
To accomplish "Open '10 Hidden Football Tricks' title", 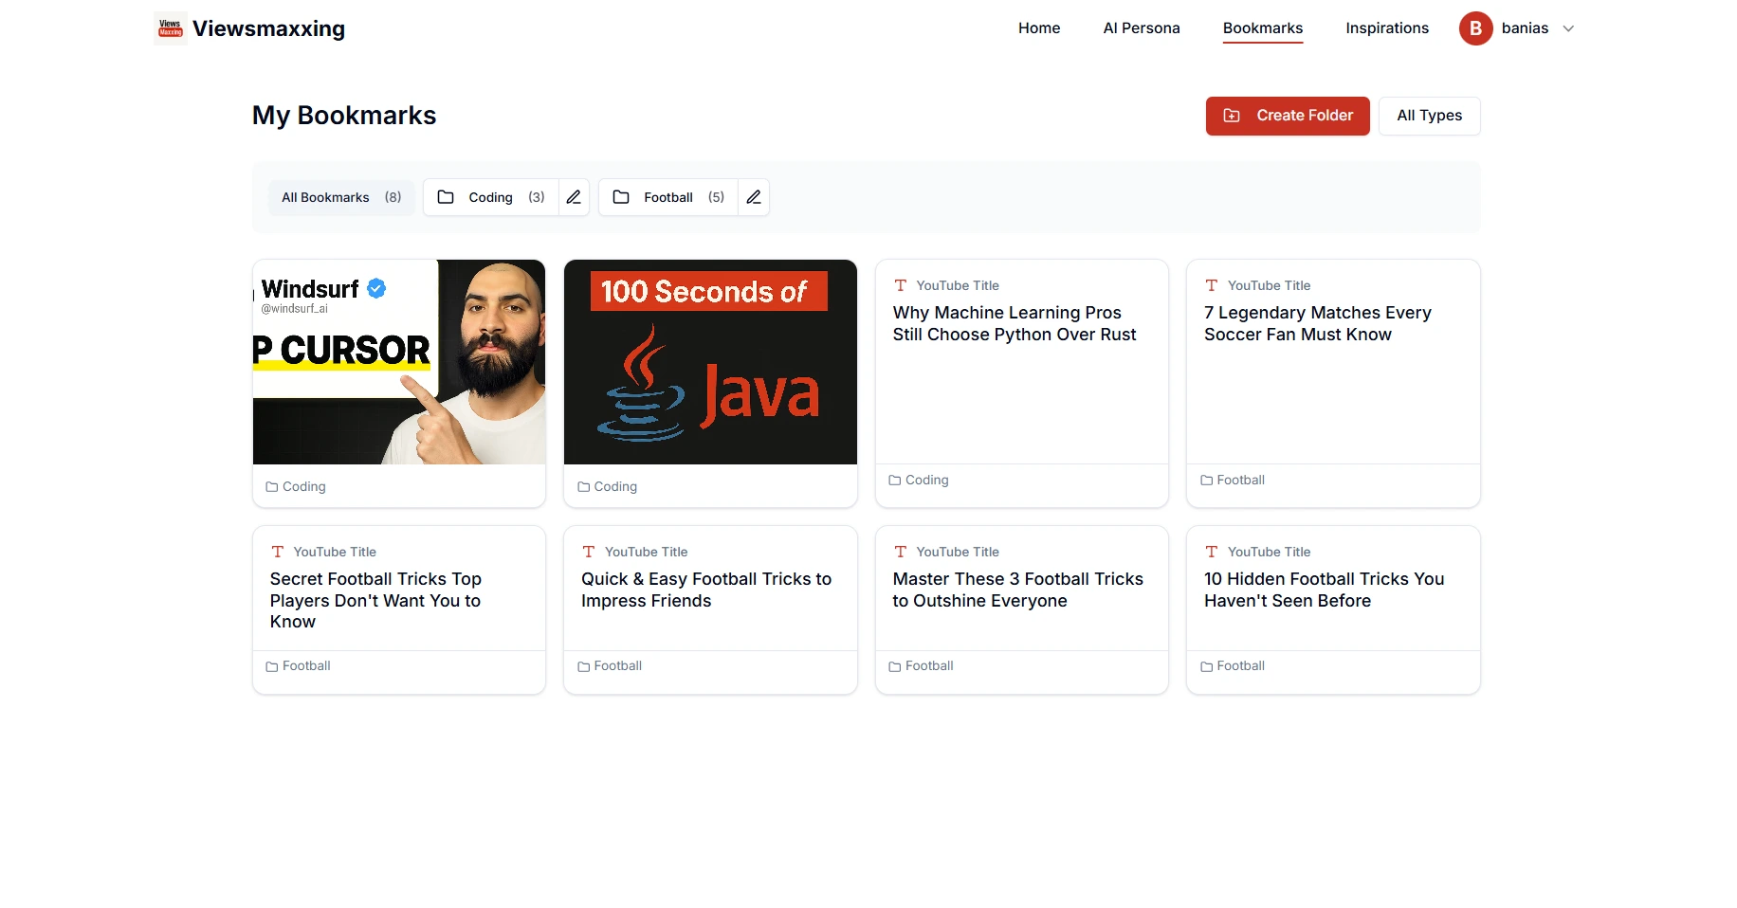I will coord(1325,590).
